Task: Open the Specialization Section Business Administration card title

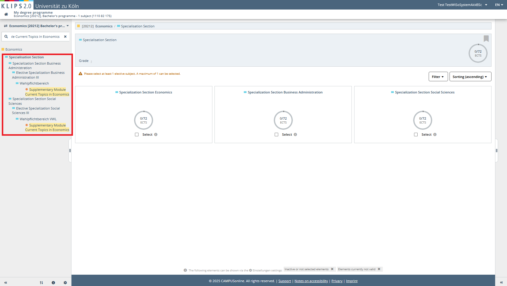Action: click(x=285, y=92)
